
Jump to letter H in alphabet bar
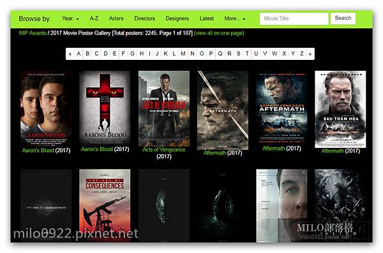(142, 54)
